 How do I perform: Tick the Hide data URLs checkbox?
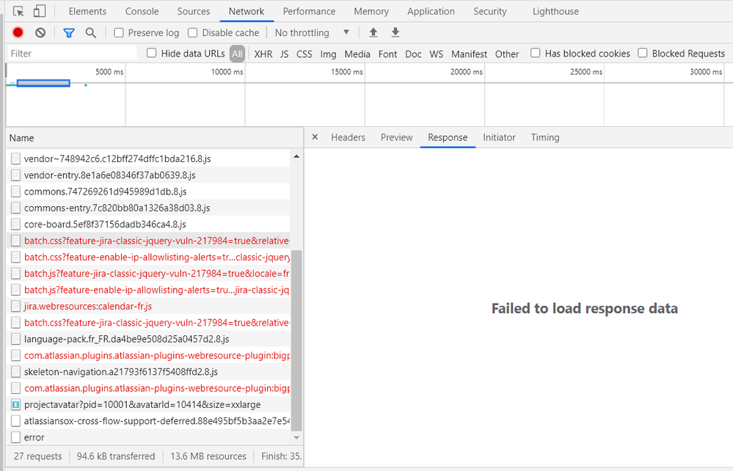[152, 54]
